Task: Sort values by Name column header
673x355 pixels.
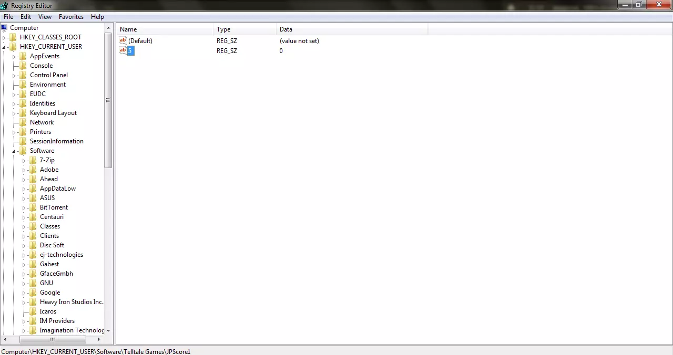Action: coord(165,29)
